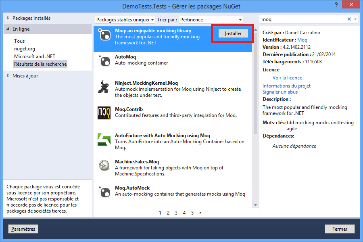Click Signaler un abus link
The height and width of the screenshot is (242, 363).
point(280,92)
